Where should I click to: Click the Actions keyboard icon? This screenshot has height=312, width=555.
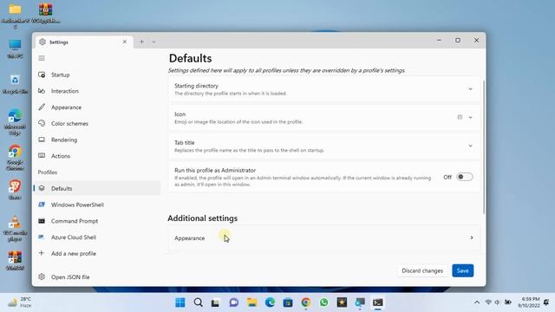pos(42,156)
